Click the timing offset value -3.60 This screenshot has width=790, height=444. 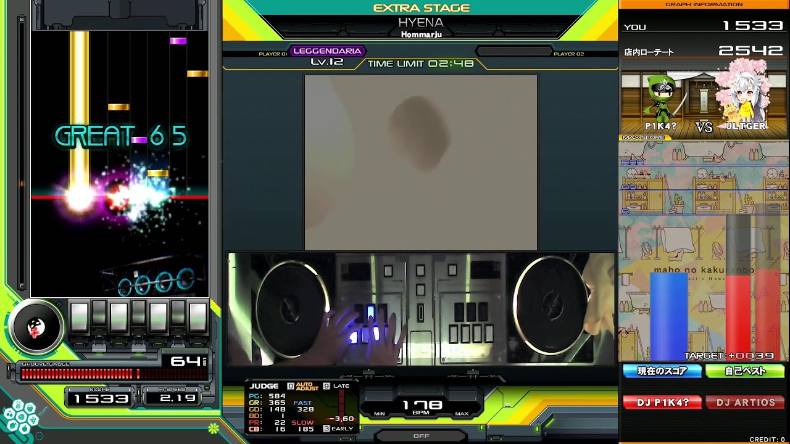coord(341,419)
